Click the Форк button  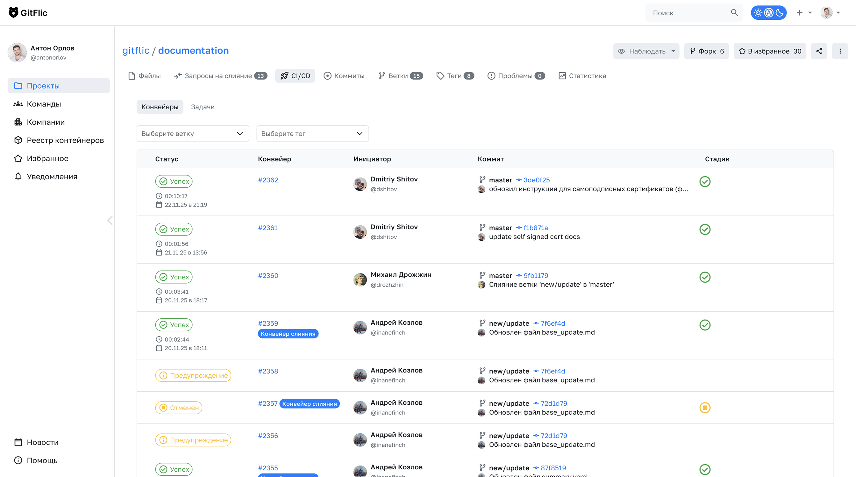pyautogui.click(x=706, y=51)
